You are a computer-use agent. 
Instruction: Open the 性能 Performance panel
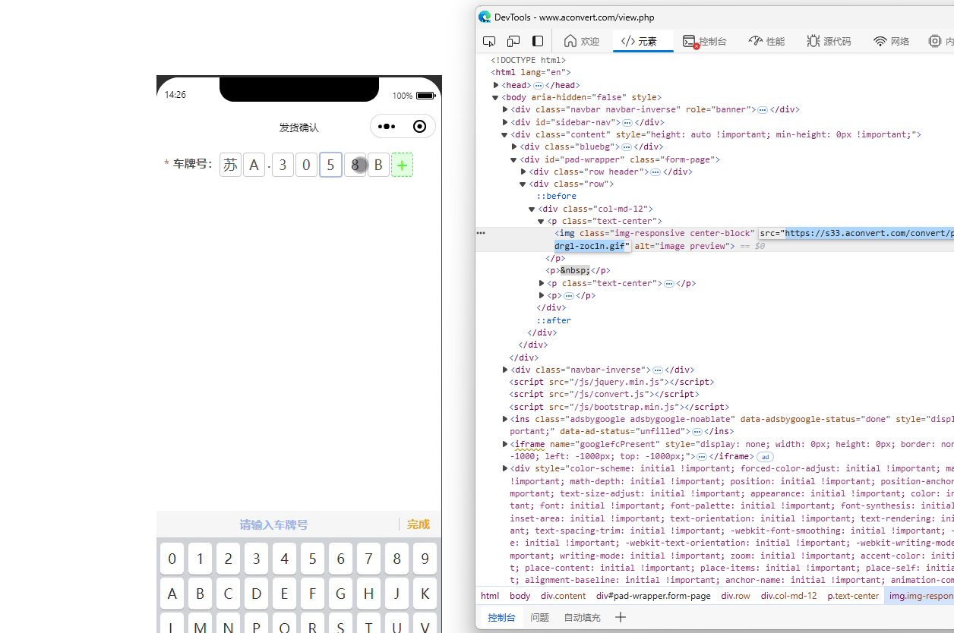tap(766, 41)
